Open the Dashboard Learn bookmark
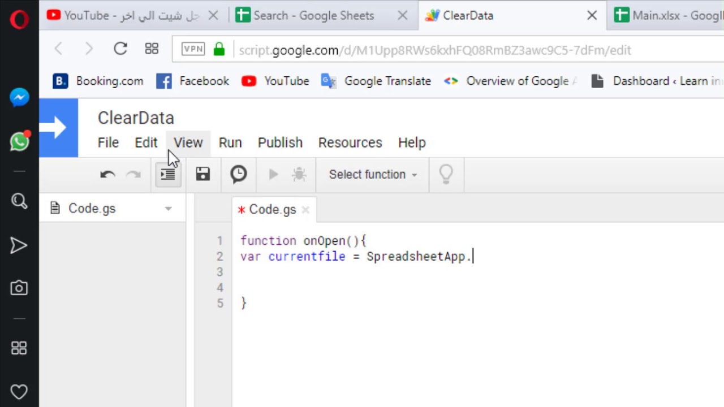The height and width of the screenshot is (407, 724). pyautogui.click(x=656, y=81)
